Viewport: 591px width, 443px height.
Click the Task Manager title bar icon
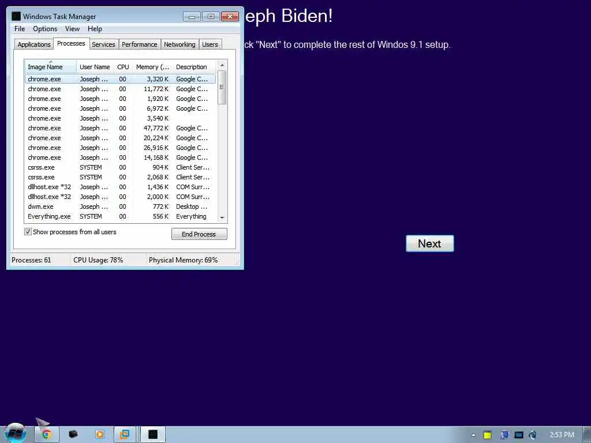(x=16, y=16)
